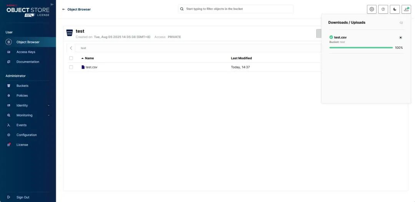Click Sign Out at sidebar bottom
The image size is (415, 202).
point(23,197)
